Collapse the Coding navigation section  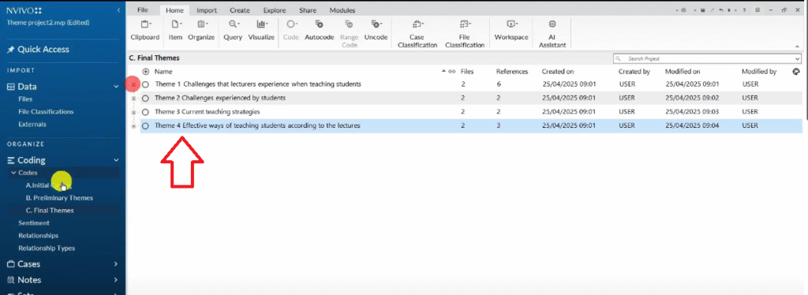tap(116, 160)
